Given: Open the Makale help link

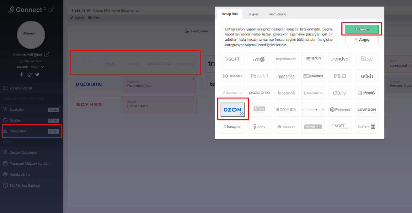Looking at the screenshot, I should point(77,18).
